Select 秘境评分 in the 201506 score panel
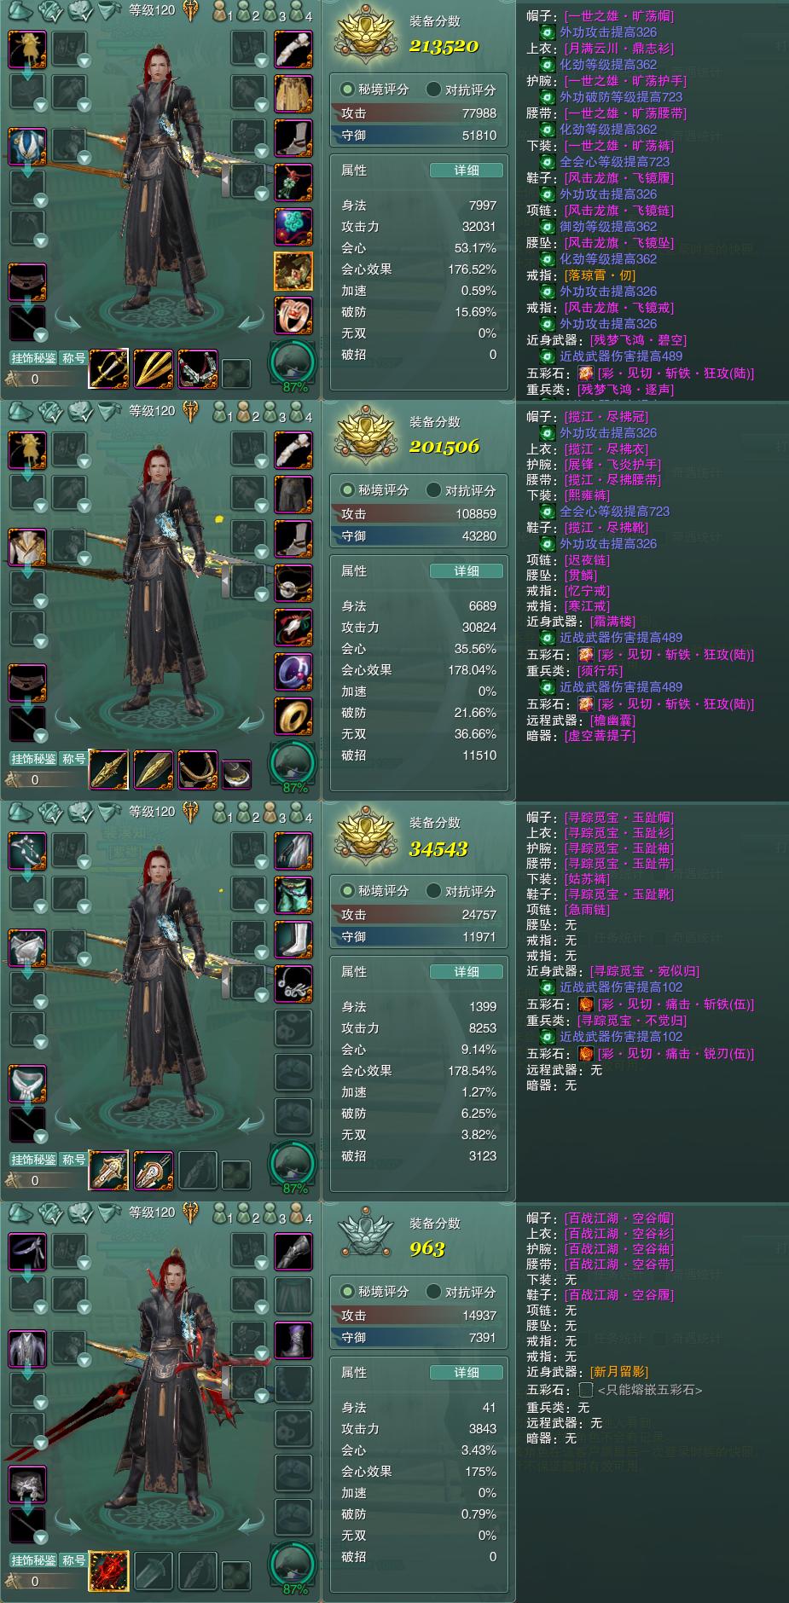Image resolution: width=789 pixels, height=1603 pixels. click(374, 490)
